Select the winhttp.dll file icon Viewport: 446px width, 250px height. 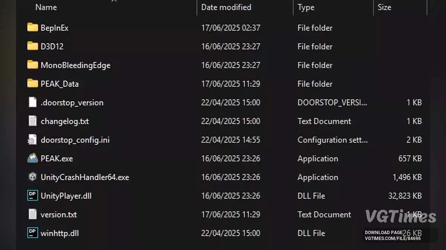point(33,233)
